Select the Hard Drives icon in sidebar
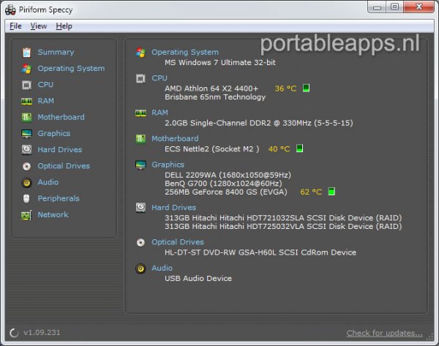The image size is (439, 346). pos(27,150)
